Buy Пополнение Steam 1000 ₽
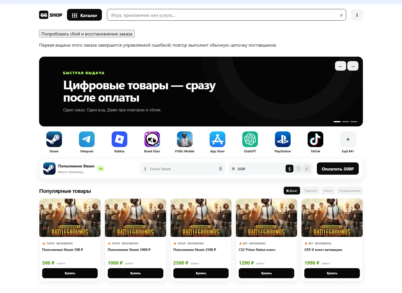Screen dimensions: 402x293 coord(135,273)
